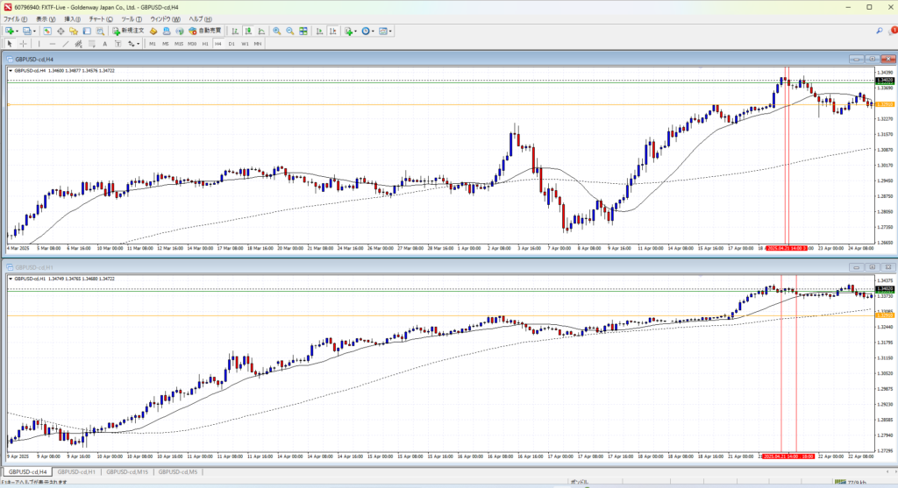Select the D1 timeframe button
The image size is (898, 488).
pyautogui.click(x=232, y=43)
